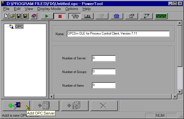Toggle the statistics bar chart mode button
The image size is (184, 119).
point(87,16)
